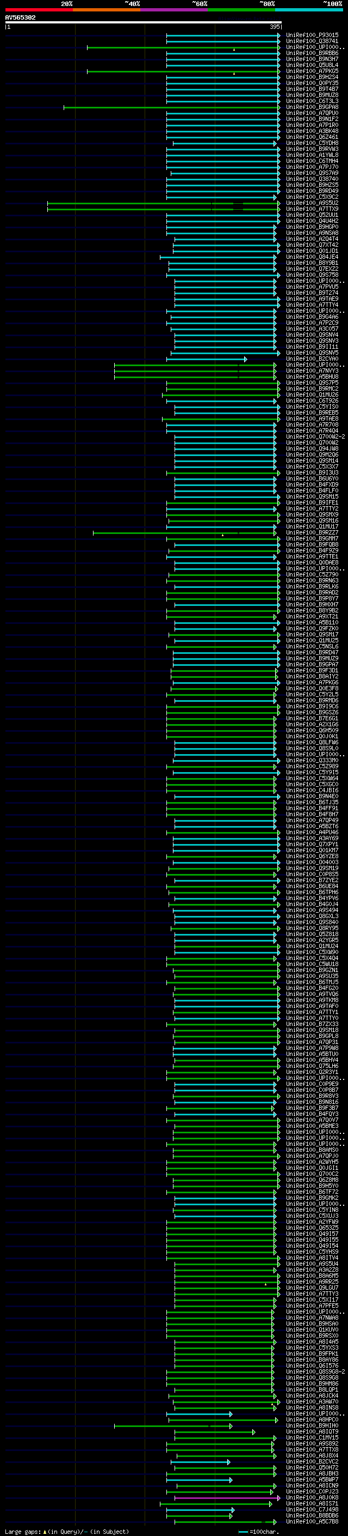Select hit label UniRef100_A5B110
The width and height of the screenshot is (348, 1536).
[312, 622]
